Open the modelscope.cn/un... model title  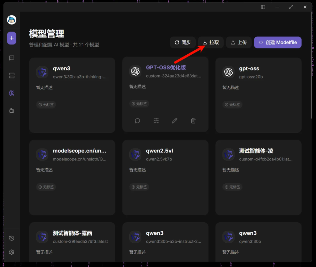click(x=80, y=151)
